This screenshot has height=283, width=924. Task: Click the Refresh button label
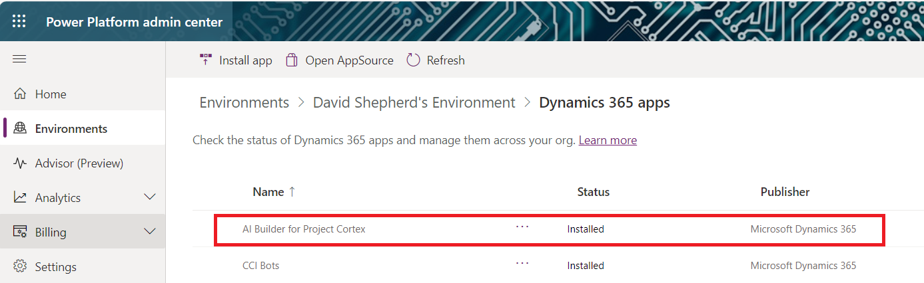[x=446, y=60]
